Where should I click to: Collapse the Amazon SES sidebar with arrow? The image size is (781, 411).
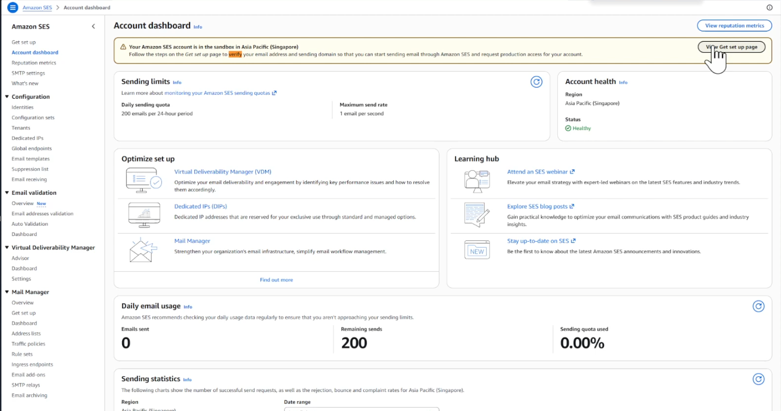93,27
